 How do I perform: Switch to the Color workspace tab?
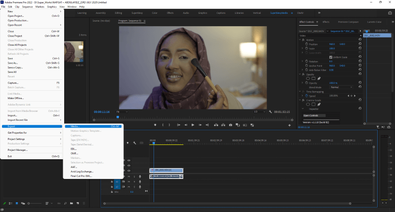(x=155, y=13)
